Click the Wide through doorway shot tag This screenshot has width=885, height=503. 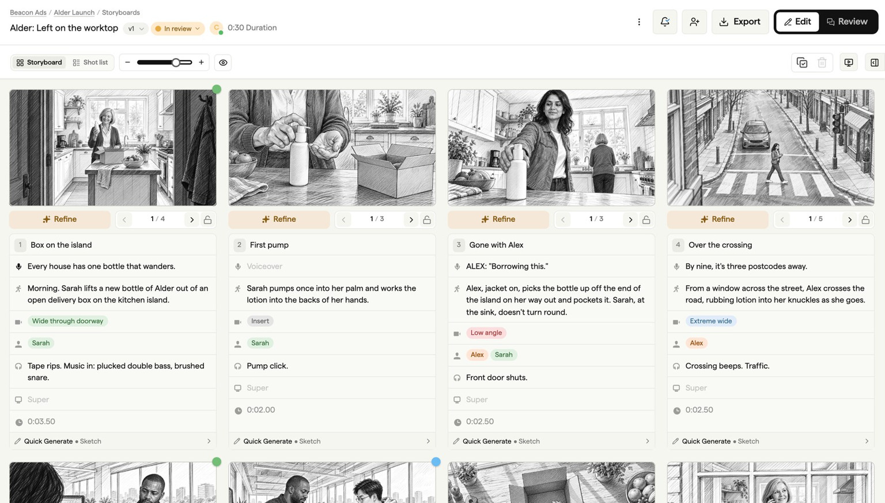coord(67,321)
